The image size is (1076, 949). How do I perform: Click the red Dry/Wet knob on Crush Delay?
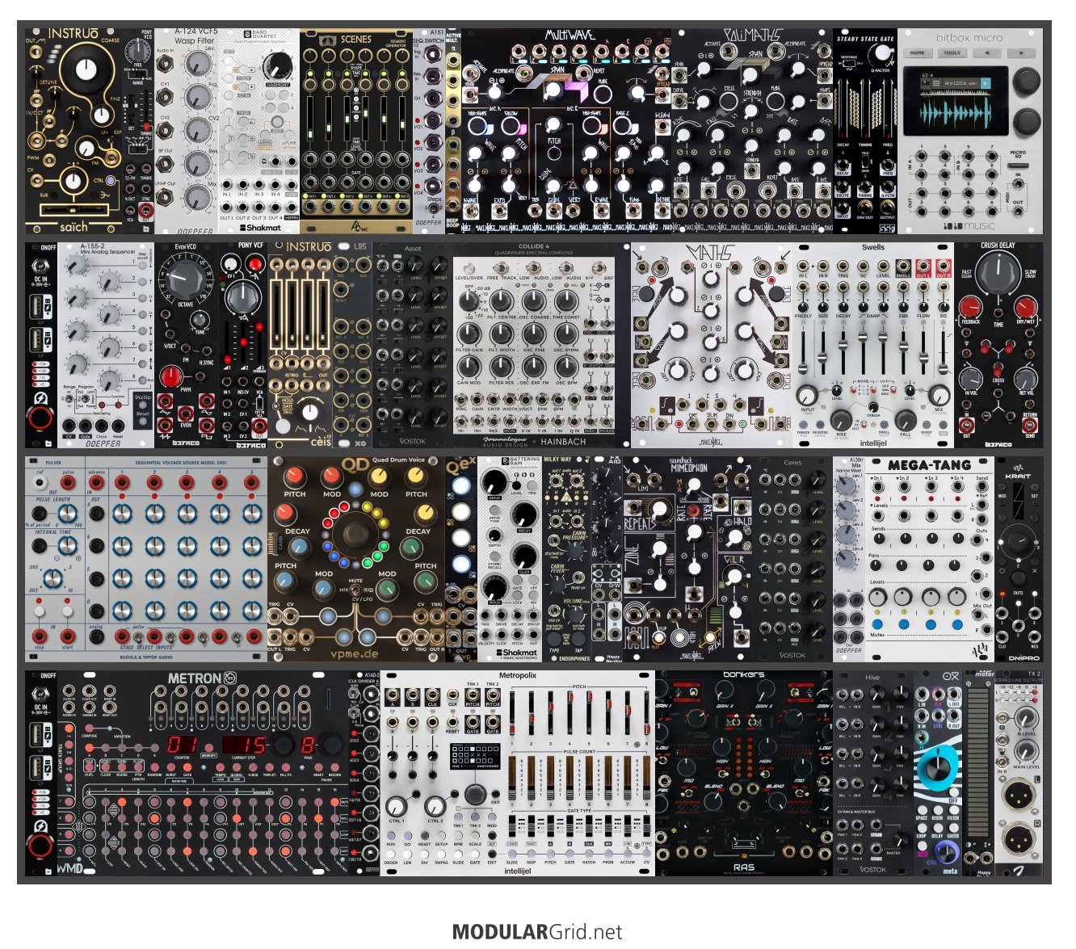point(1026,308)
